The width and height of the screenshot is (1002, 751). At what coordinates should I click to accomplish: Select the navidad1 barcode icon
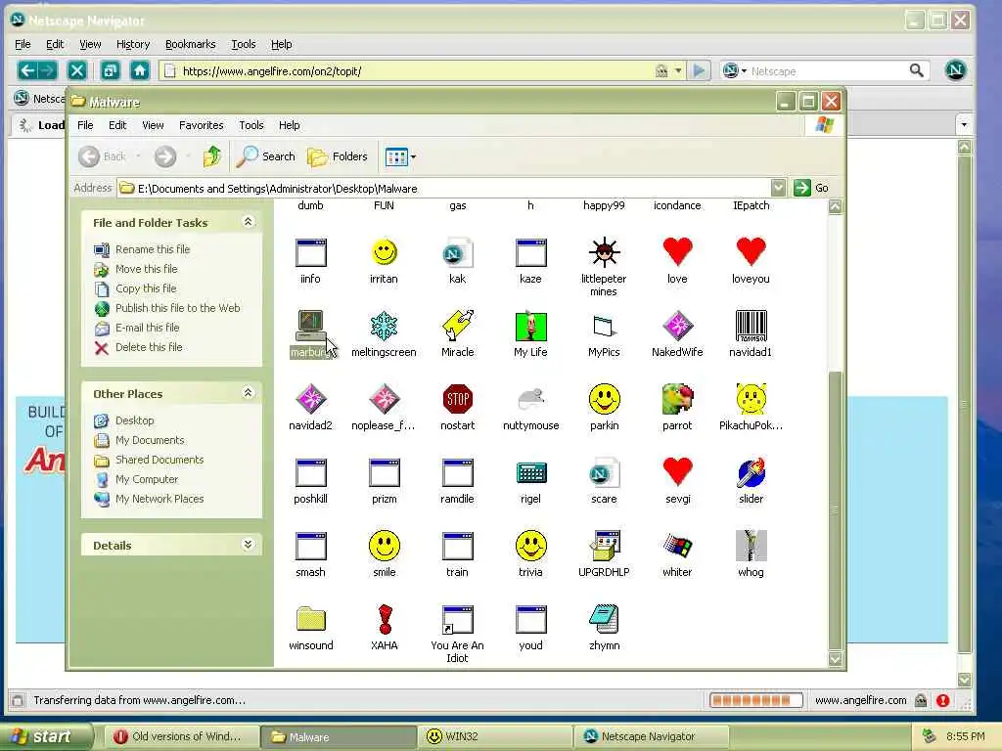tap(751, 326)
